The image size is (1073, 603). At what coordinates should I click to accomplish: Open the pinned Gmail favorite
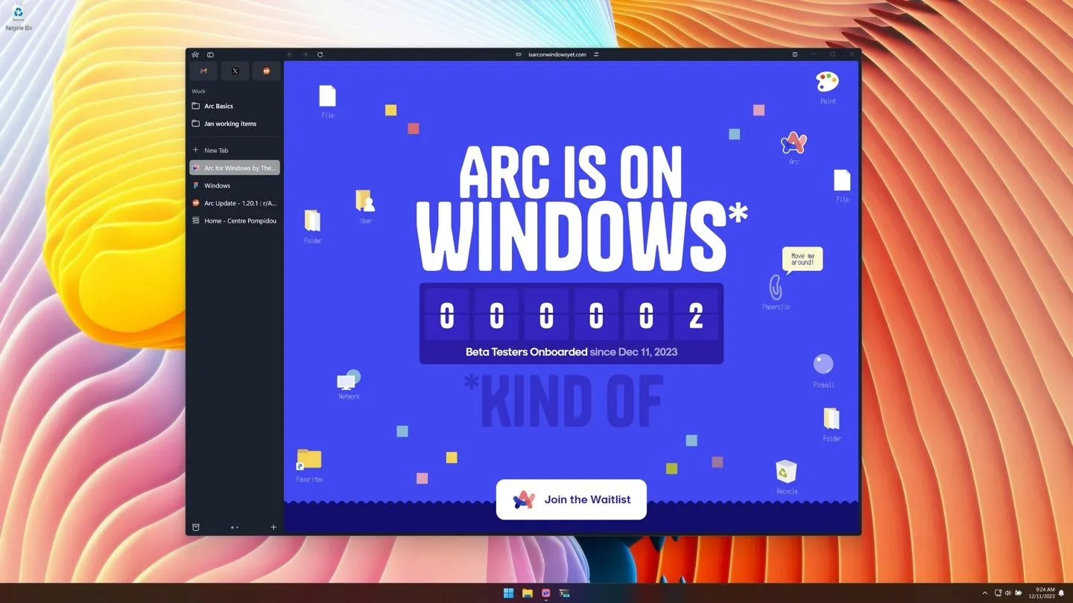pos(203,71)
